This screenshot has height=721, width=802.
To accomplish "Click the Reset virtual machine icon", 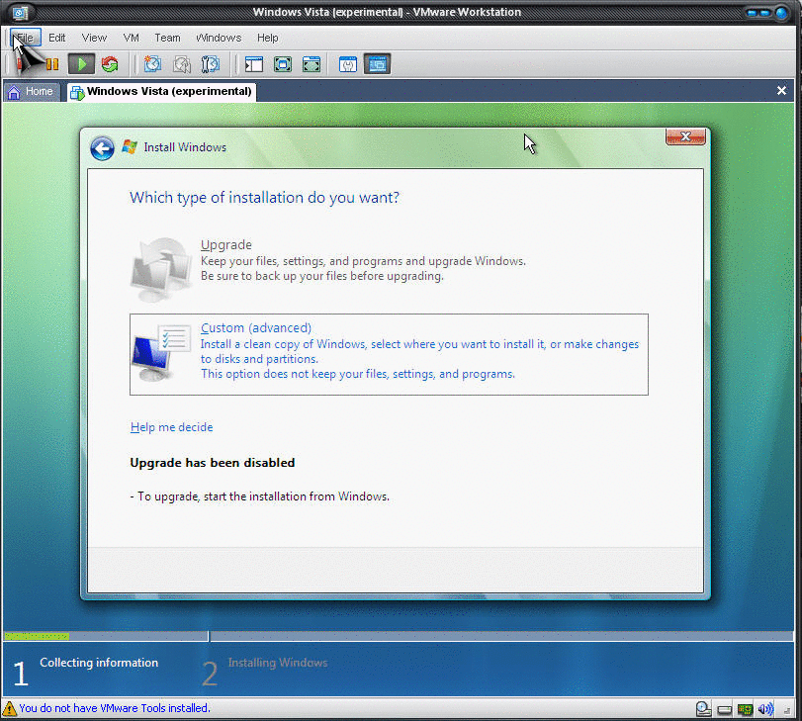I will (x=110, y=64).
